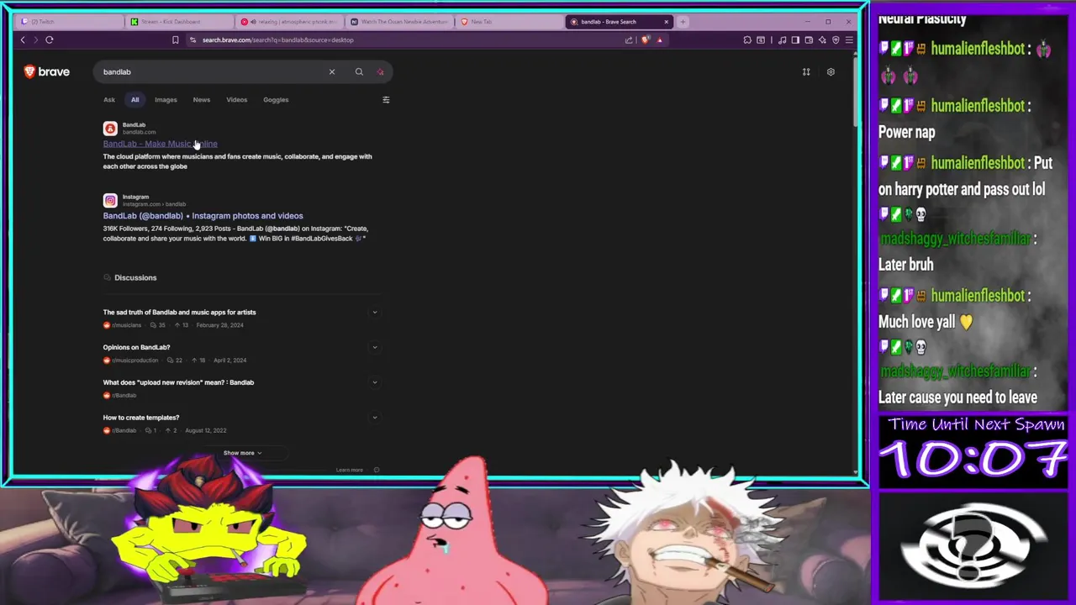
Task: Open 'What does upload new revision mean' title
Action: point(178,382)
